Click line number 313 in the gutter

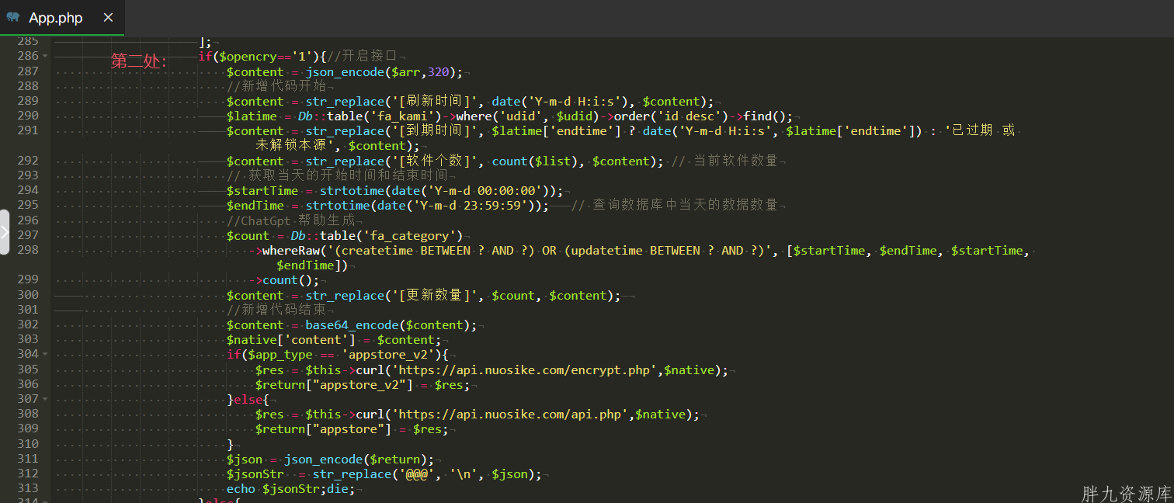point(28,488)
